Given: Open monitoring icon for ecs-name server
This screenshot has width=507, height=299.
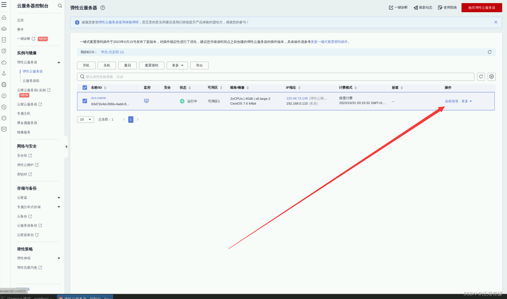Looking at the screenshot, I should [x=147, y=101].
